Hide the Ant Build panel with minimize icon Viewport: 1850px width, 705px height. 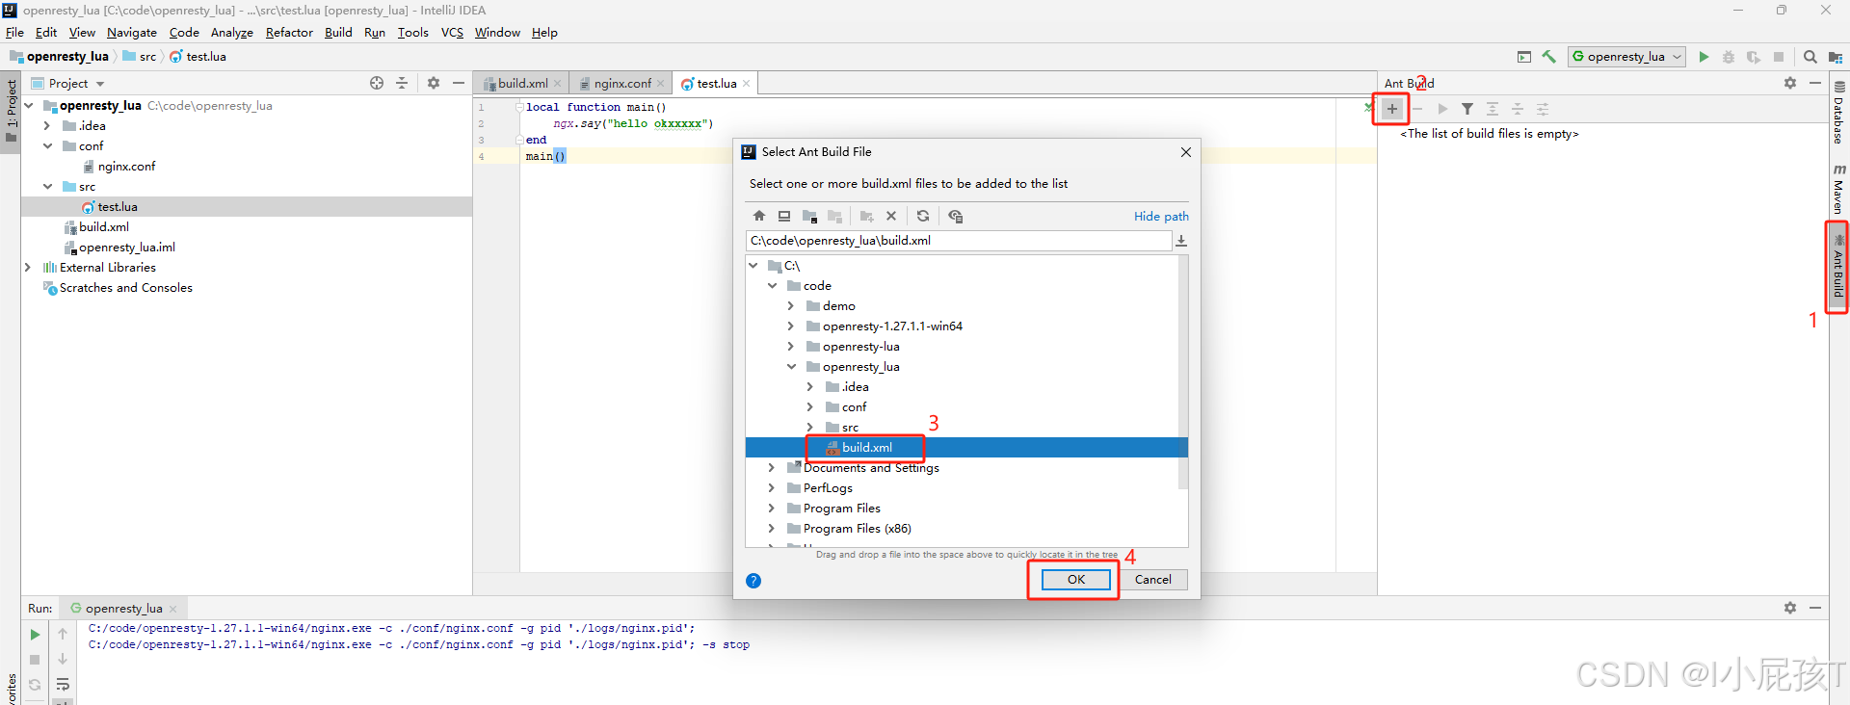1815,83
